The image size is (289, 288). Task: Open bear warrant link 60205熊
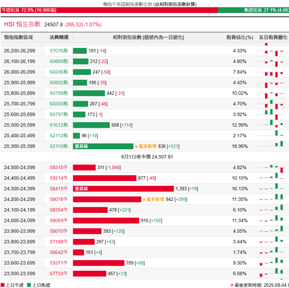click(x=59, y=104)
